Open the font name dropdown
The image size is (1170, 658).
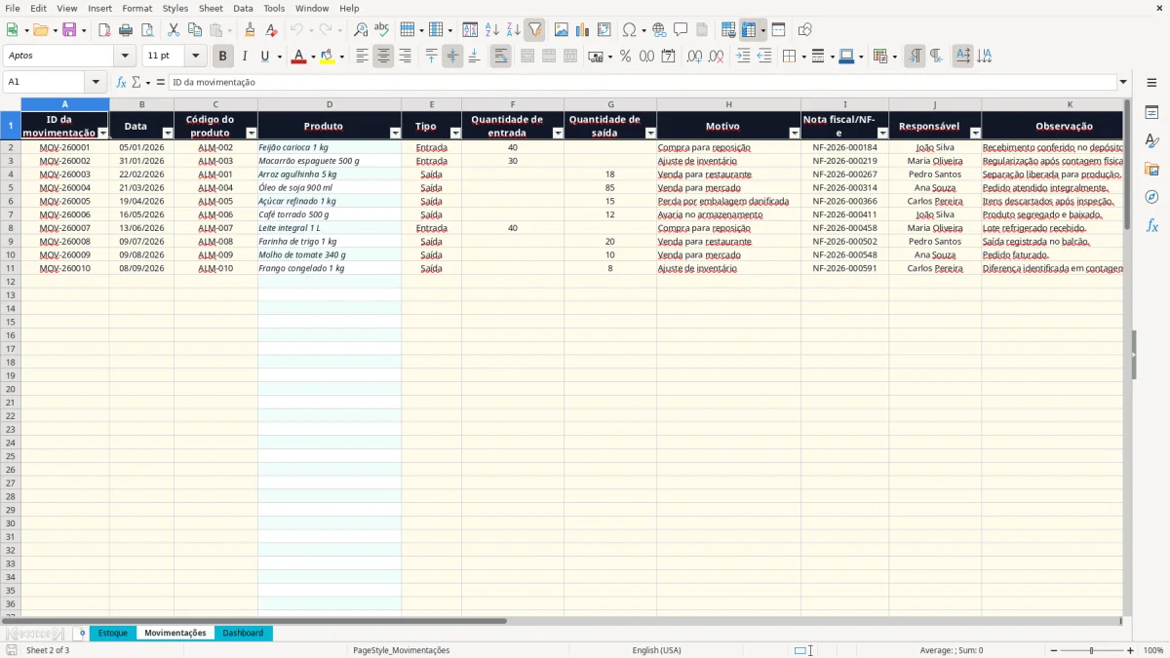125,57
